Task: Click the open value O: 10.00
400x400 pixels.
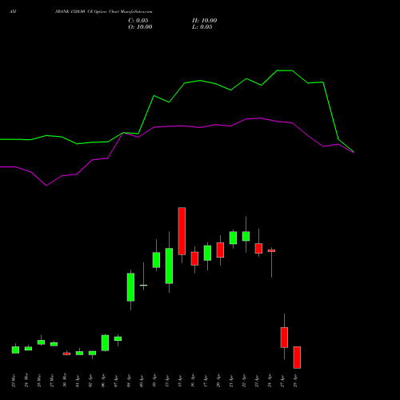Action: click(140, 27)
